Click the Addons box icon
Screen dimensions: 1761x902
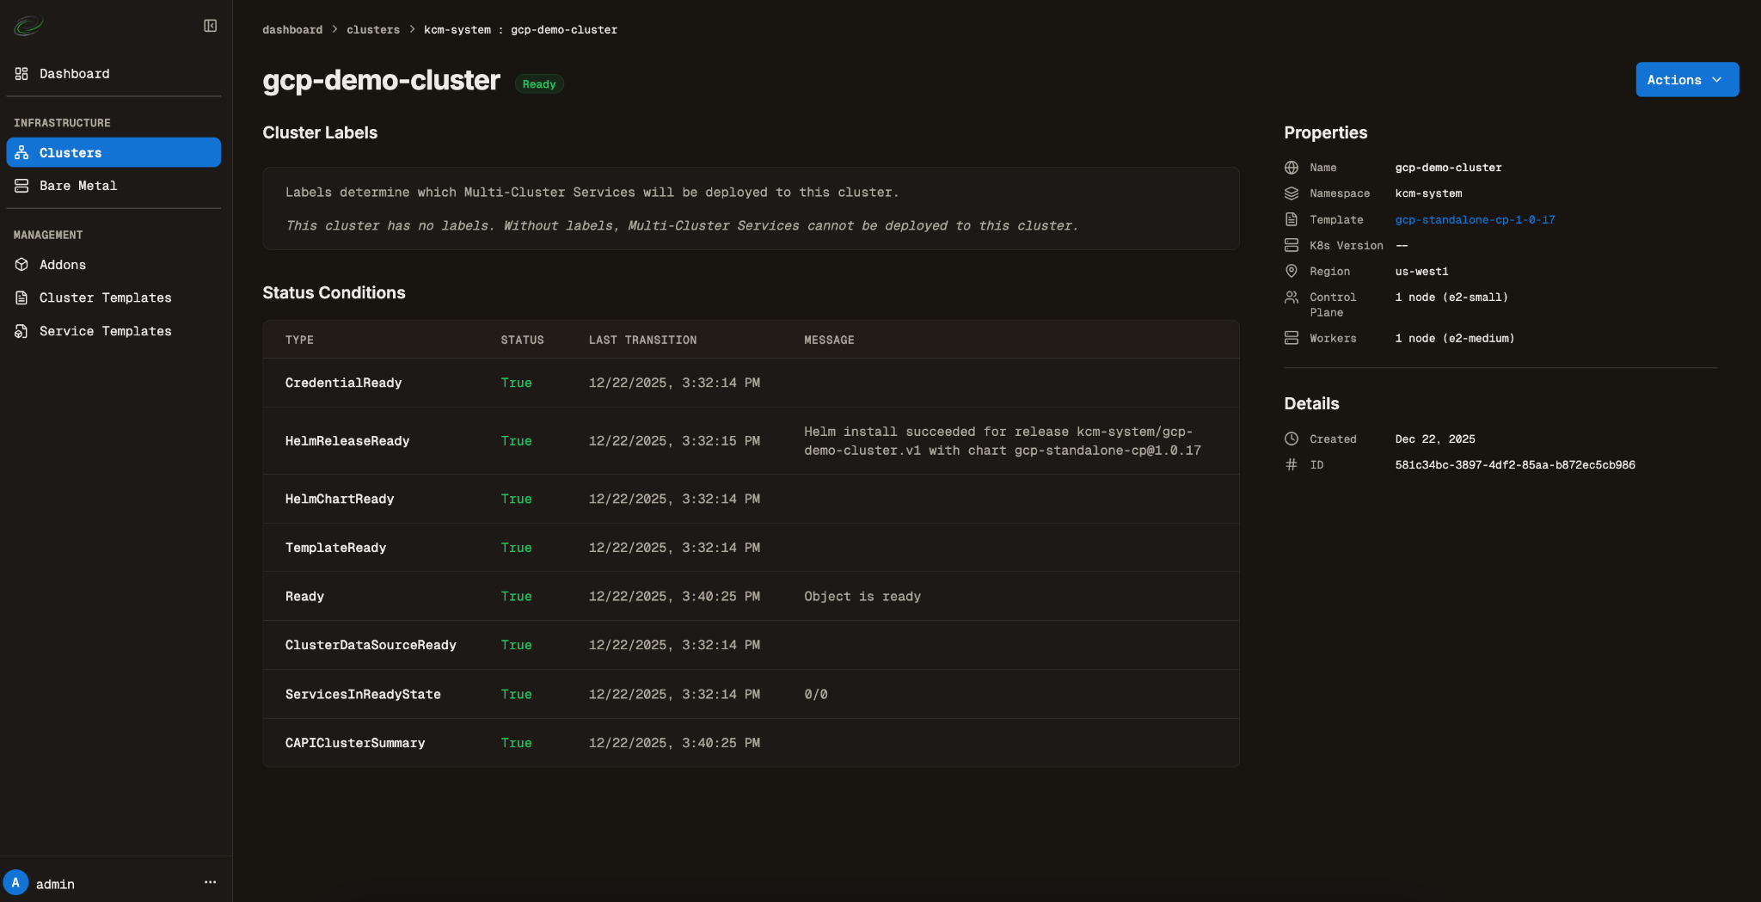(x=21, y=265)
